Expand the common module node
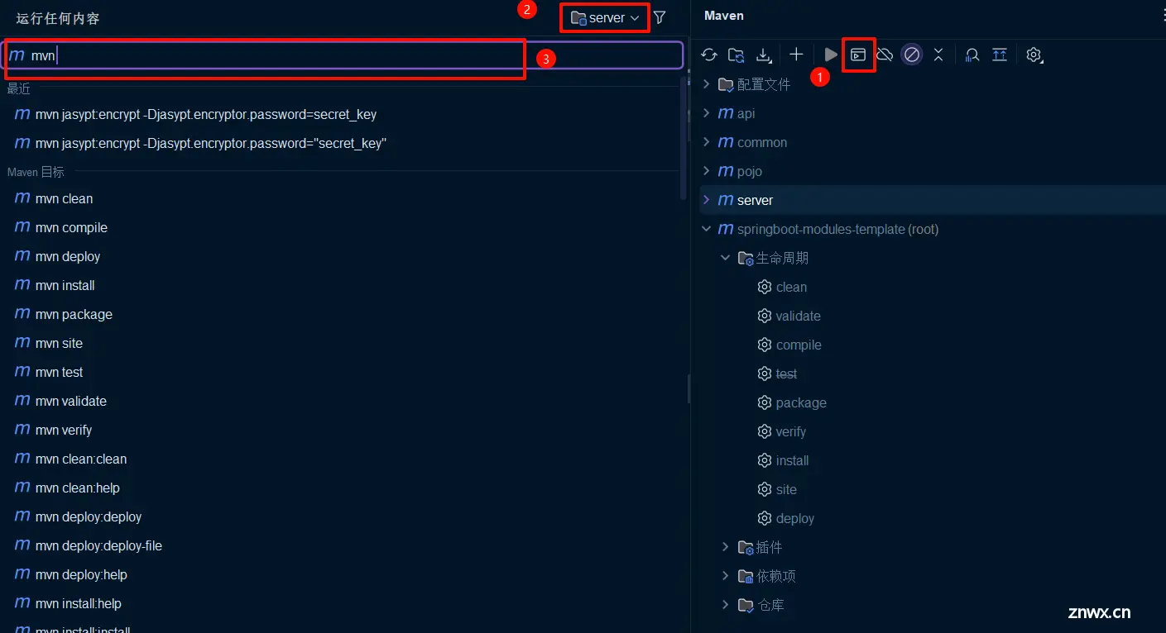 coord(706,142)
